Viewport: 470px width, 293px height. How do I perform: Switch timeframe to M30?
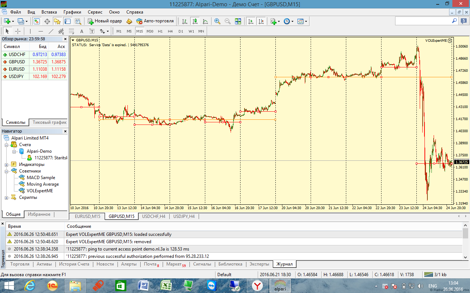[x=150, y=31]
